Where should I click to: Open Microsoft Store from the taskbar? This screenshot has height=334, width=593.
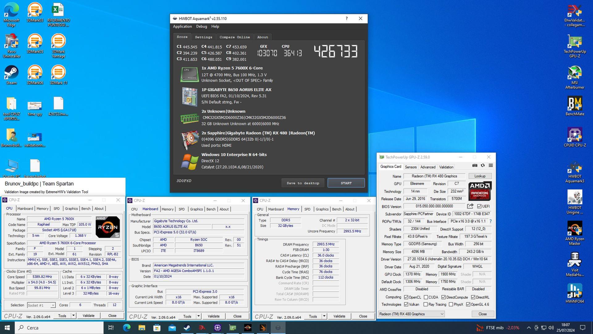coord(157,328)
